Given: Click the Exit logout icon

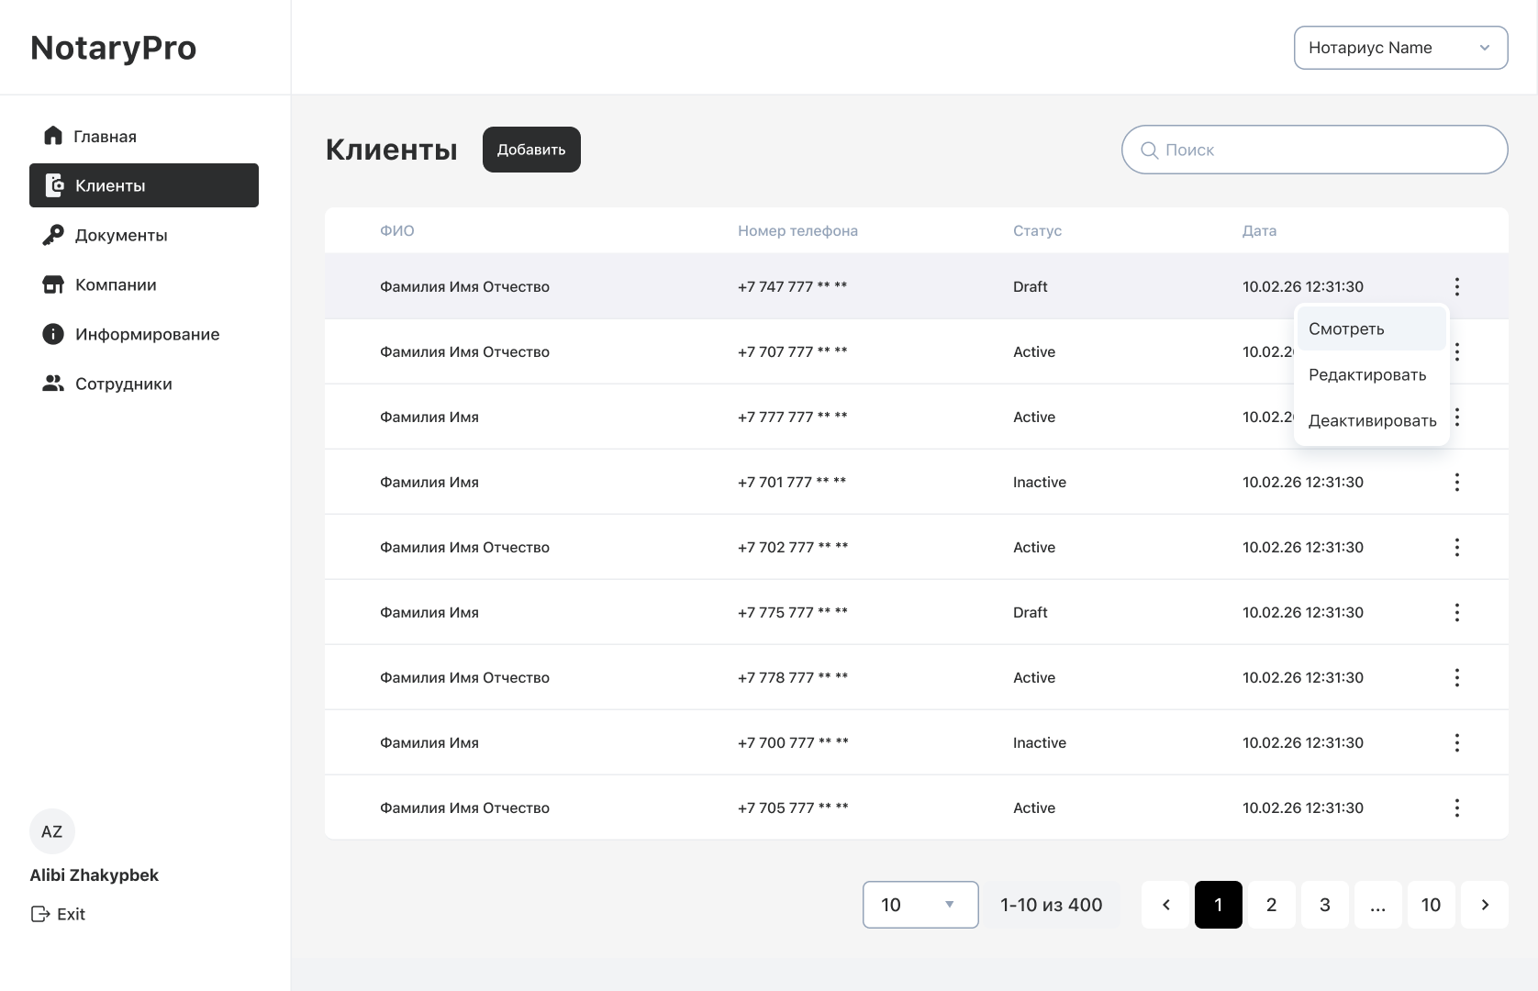Looking at the screenshot, I should (x=40, y=914).
